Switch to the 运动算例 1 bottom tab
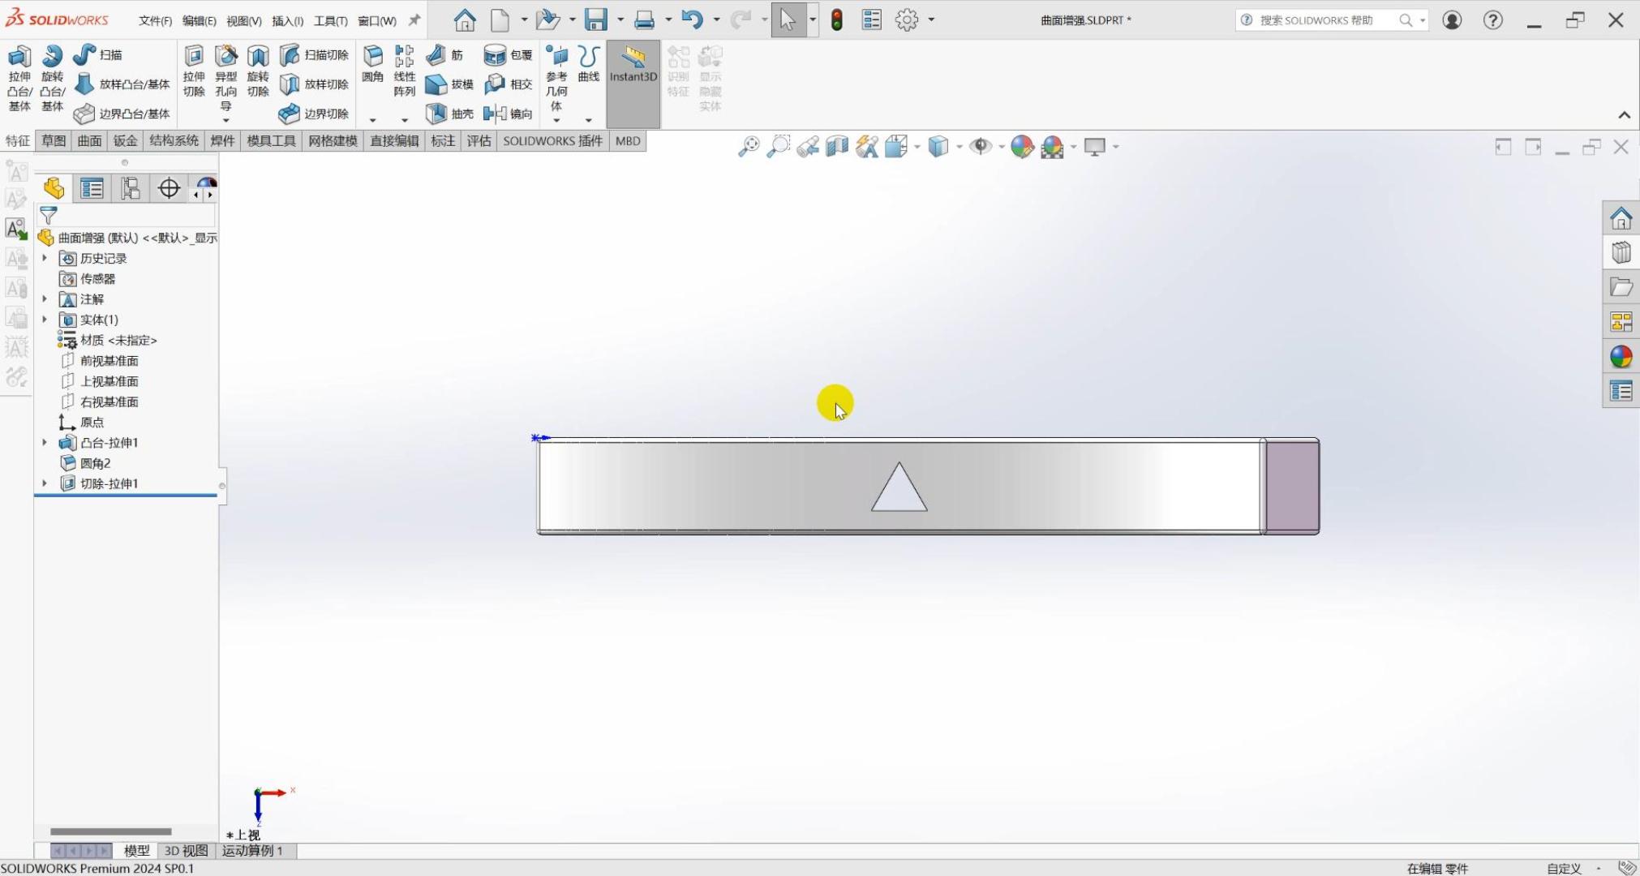The height and width of the screenshot is (876, 1640). pyautogui.click(x=252, y=851)
